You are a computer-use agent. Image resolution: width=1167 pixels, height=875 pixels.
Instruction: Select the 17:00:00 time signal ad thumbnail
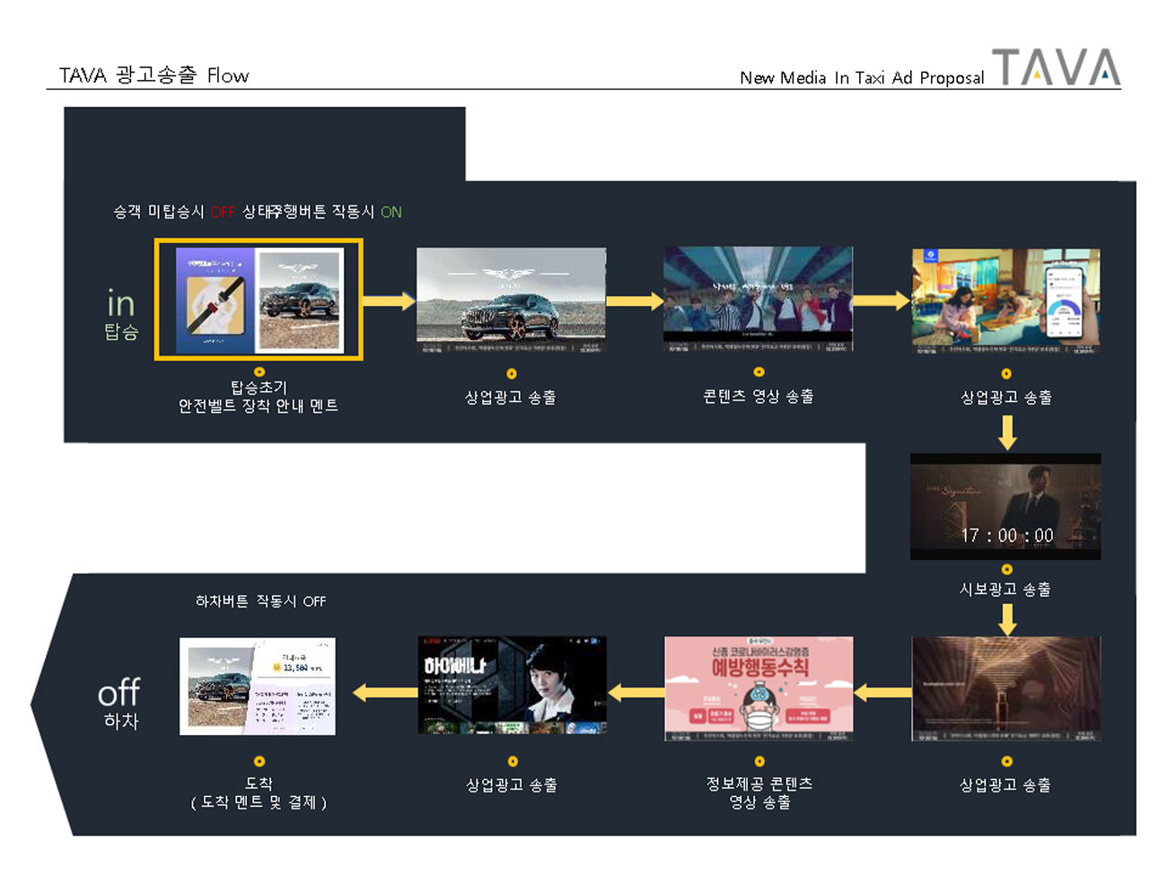coord(1005,506)
